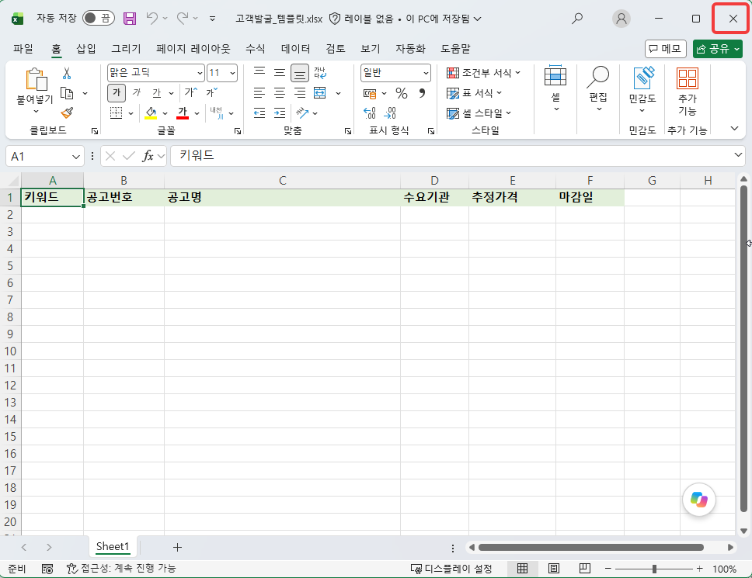This screenshot has height=578, width=752.
Task: Switch to Normal view
Action: pyautogui.click(x=522, y=569)
